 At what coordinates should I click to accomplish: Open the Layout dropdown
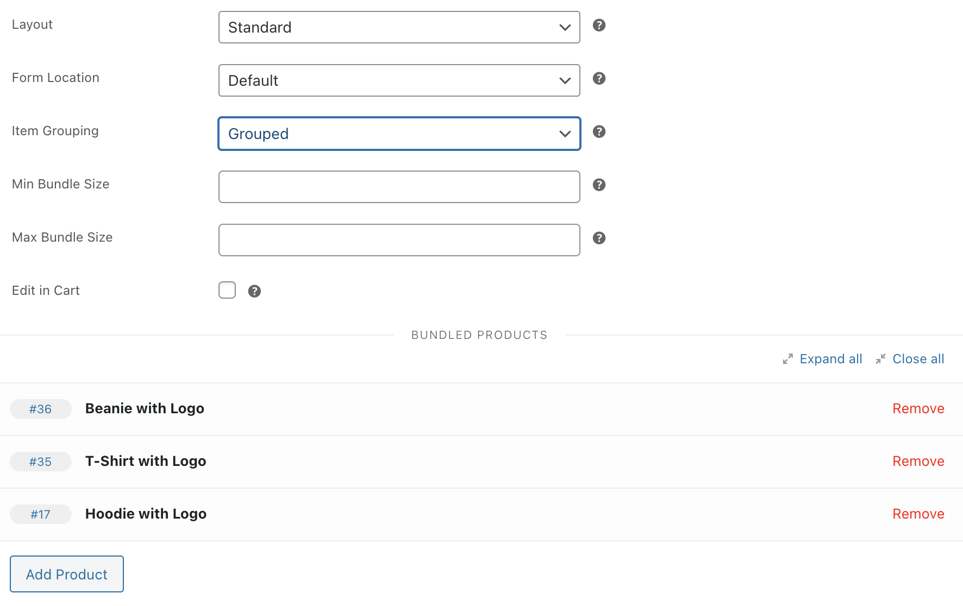click(399, 27)
